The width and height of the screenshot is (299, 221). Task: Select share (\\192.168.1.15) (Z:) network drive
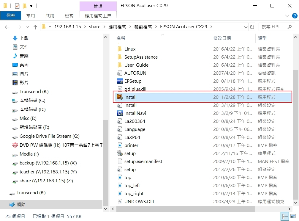[x=46, y=181]
